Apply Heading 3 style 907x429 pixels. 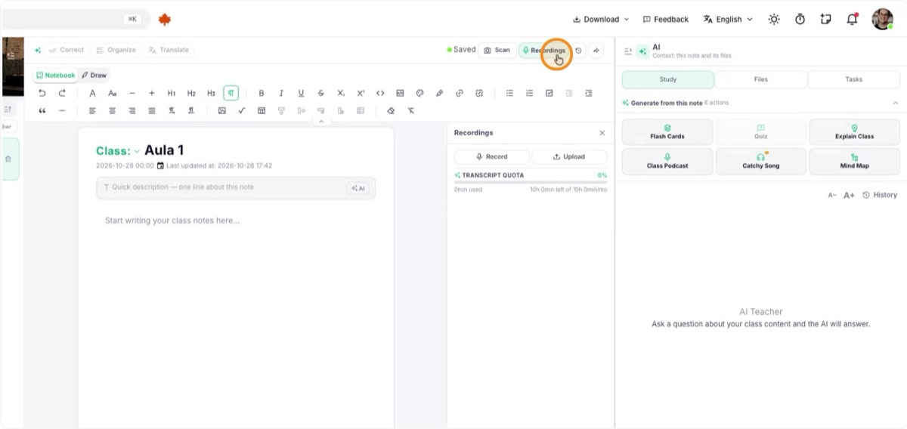point(211,93)
